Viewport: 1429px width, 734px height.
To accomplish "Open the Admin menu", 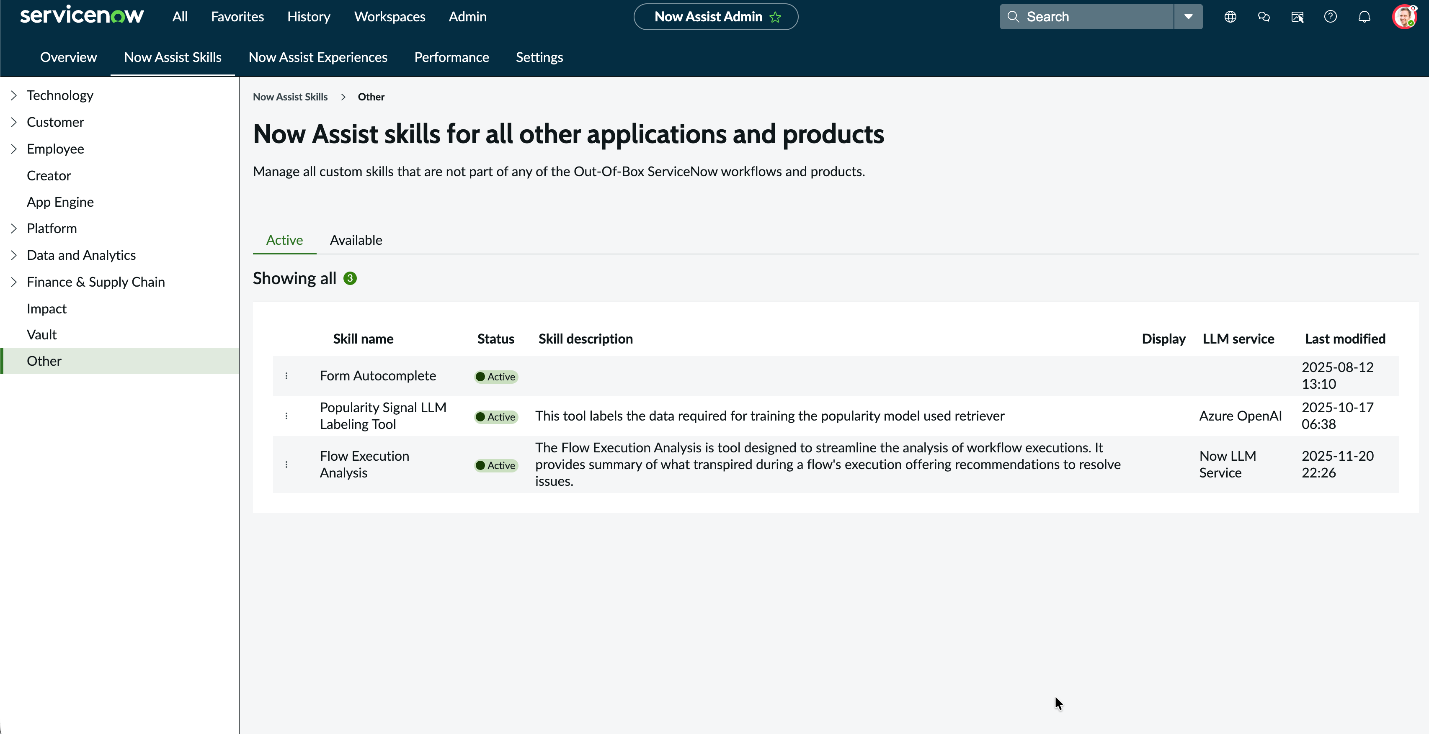I will 468,17.
